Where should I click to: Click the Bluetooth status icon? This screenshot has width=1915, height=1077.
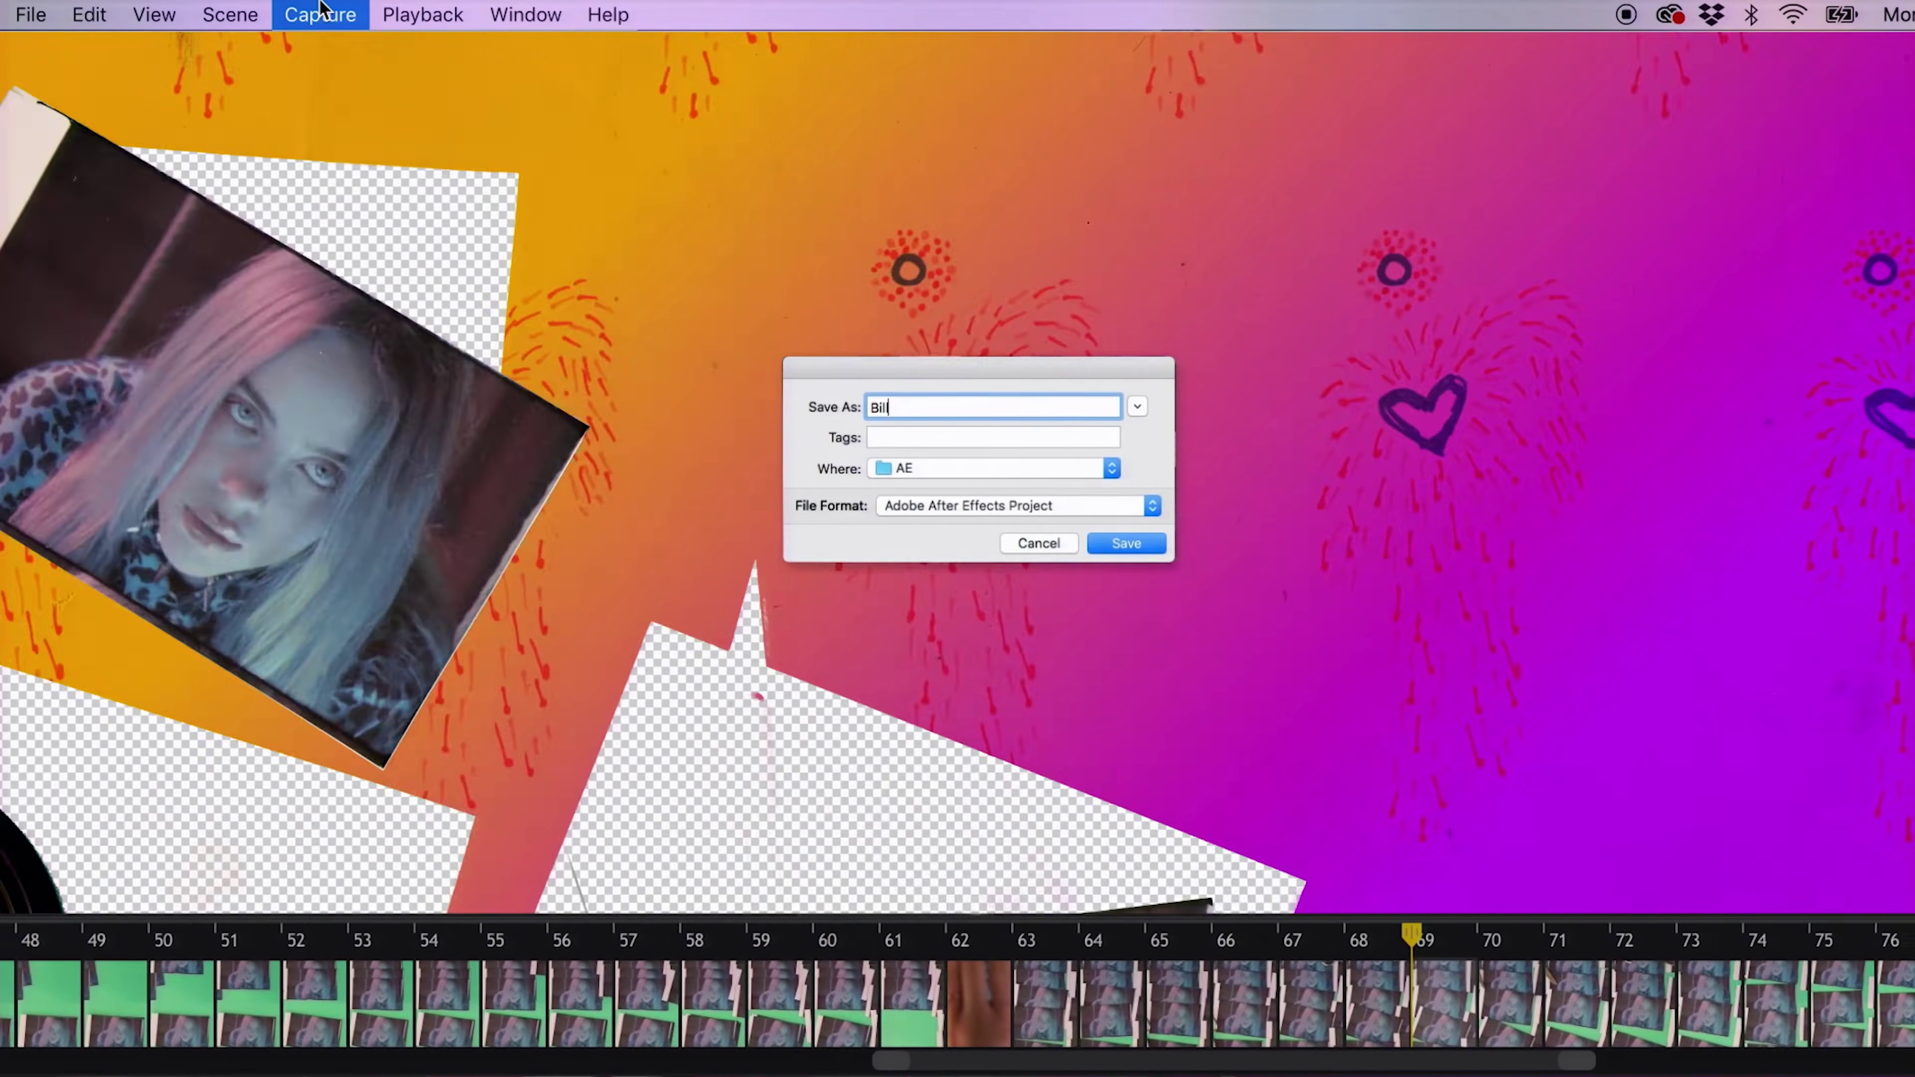point(1751,15)
